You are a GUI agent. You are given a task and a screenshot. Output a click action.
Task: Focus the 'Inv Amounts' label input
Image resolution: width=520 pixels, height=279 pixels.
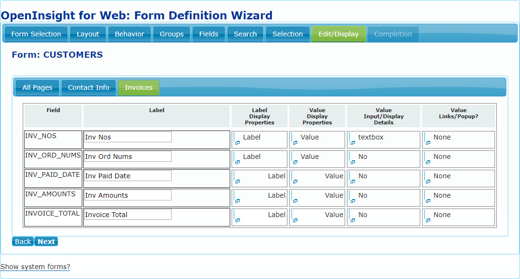click(x=128, y=195)
